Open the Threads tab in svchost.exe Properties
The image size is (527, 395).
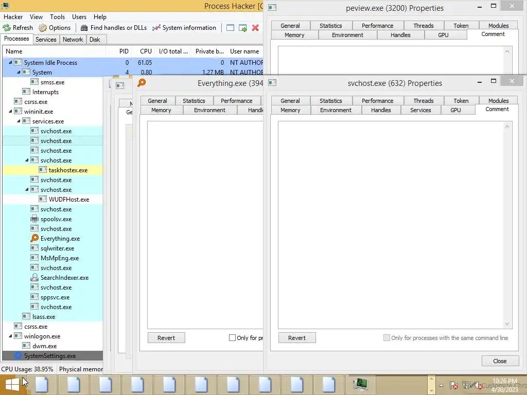click(x=423, y=101)
